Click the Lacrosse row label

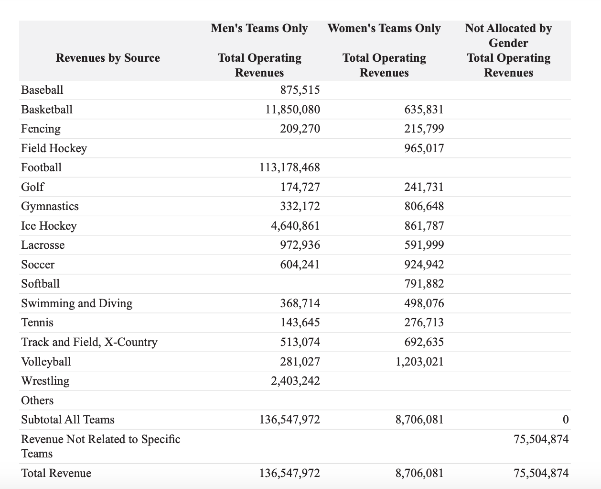coord(43,245)
